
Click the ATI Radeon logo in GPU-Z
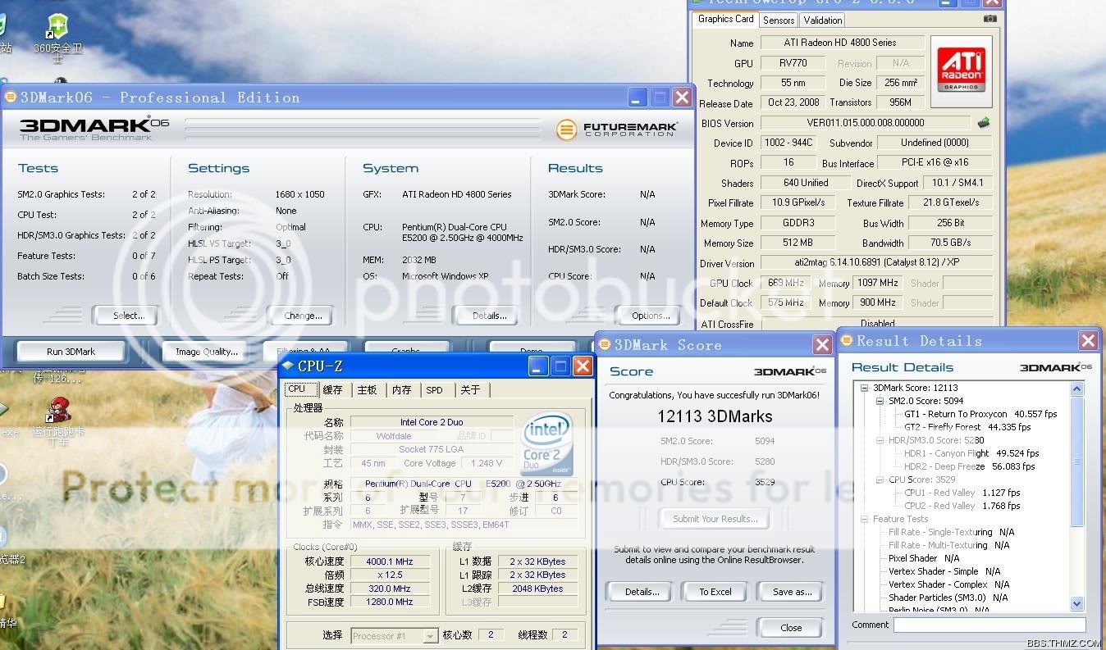pos(962,70)
